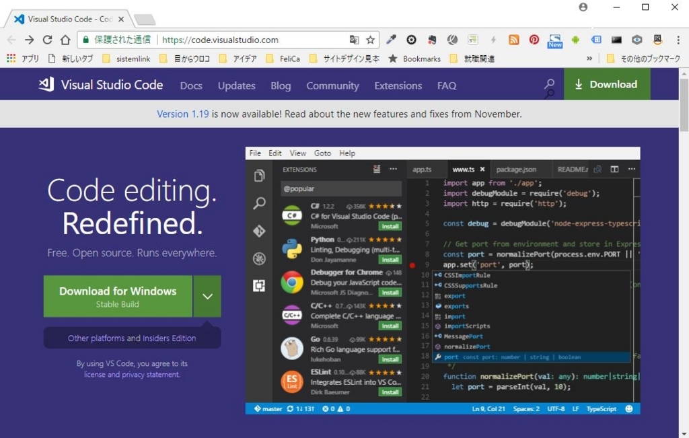Click the 保護された通信 secure lock indicator
This screenshot has width=689, height=438.
click(116, 40)
